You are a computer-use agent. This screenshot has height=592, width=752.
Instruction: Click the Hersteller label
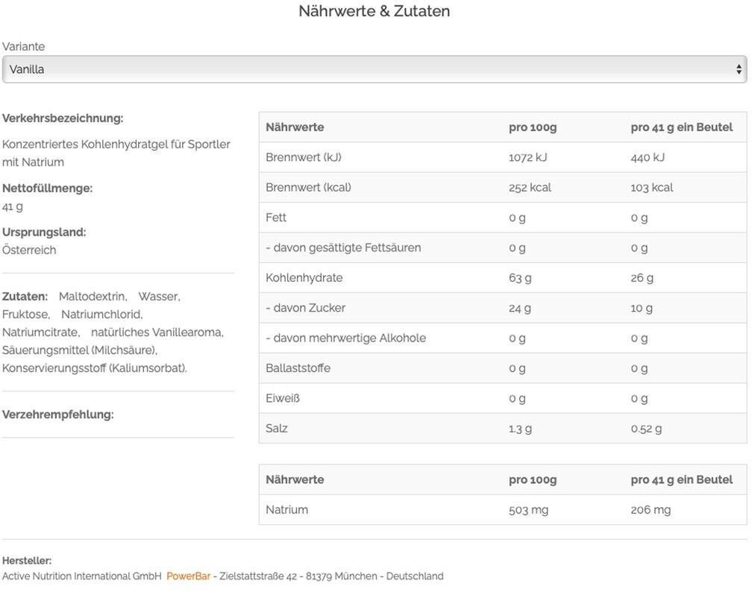pos(27,561)
